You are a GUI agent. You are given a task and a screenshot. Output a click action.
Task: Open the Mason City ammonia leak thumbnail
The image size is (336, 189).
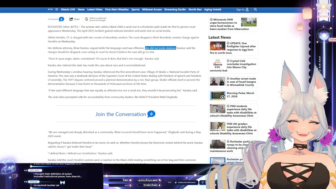218,64
